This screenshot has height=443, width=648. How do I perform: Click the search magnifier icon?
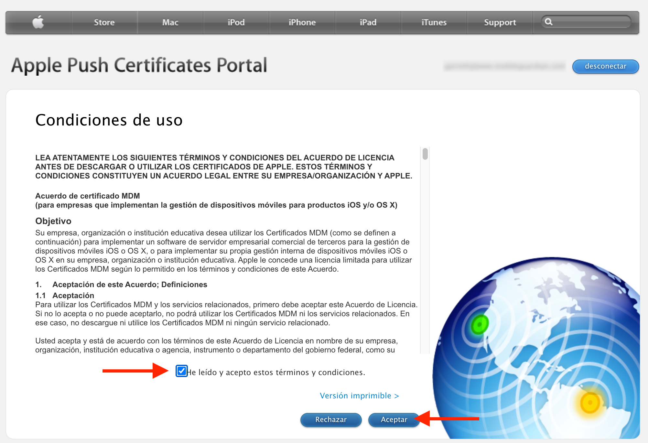click(548, 22)
